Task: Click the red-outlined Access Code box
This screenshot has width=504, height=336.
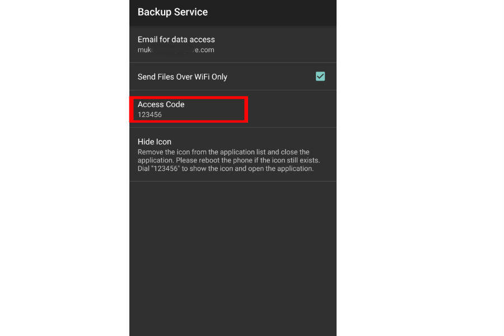Action: tap(189, 109)
